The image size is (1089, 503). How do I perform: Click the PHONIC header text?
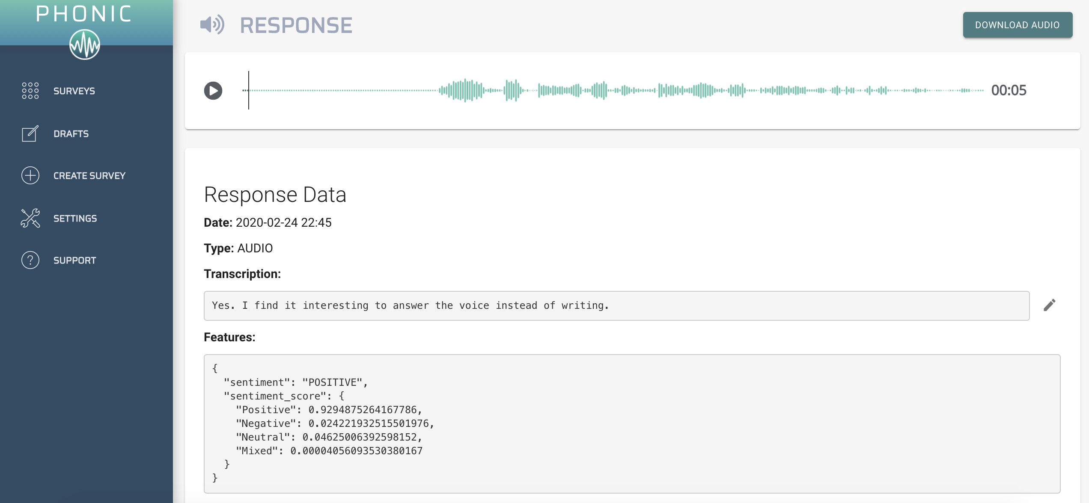(84, 14)
